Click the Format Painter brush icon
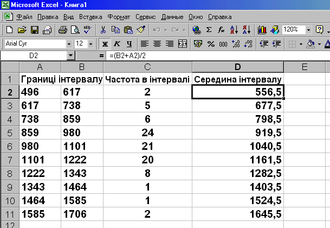The image size is (330, 228). (141, 30)
